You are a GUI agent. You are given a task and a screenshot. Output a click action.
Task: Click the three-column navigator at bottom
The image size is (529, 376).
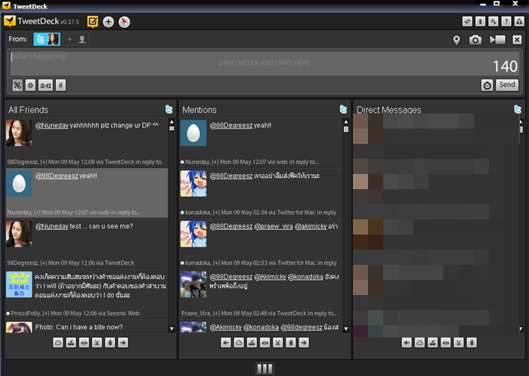264,368
